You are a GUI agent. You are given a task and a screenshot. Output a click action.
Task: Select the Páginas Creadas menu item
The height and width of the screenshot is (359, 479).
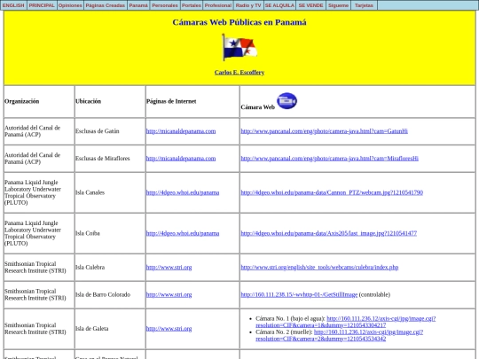click(106, 5)
